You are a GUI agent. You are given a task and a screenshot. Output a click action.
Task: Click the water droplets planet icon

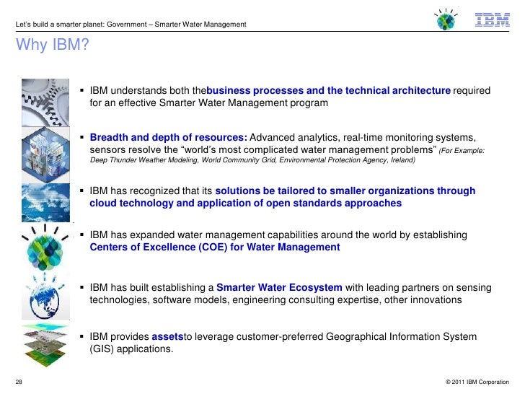tap(45, 248)
